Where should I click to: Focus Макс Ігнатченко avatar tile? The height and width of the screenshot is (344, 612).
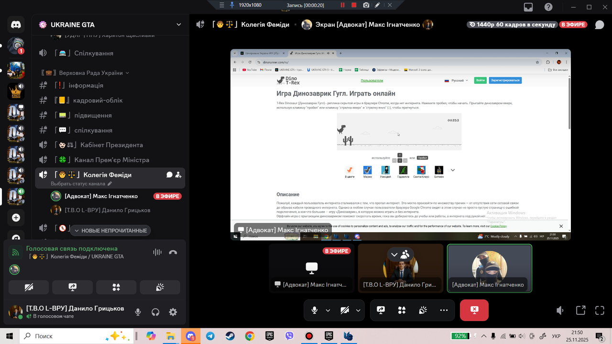pyautogui.click(x=490, y=268)
